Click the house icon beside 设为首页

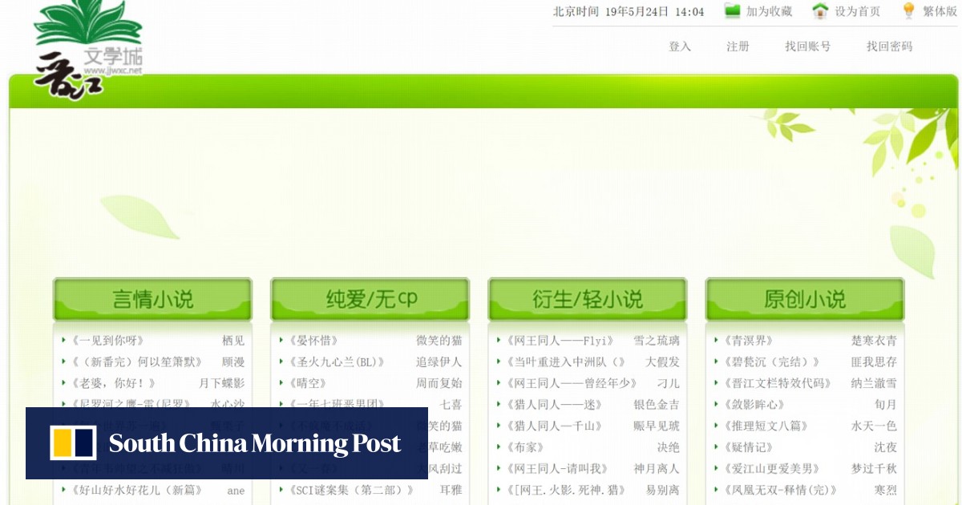point(820,11)
